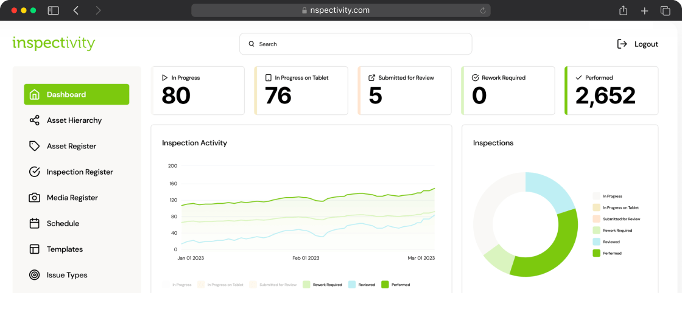Viewport: 682px width, 320px height.
Task: Click the Schedule calendar icon
Action: [x=34, y=223]
